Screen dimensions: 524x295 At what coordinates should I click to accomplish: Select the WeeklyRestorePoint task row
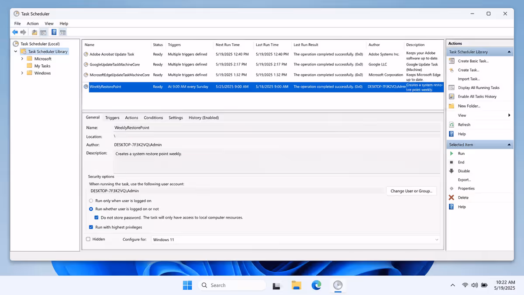coord(263,87)
